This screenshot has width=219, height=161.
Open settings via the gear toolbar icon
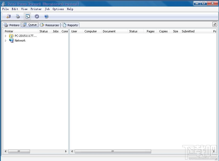[37, 17]
